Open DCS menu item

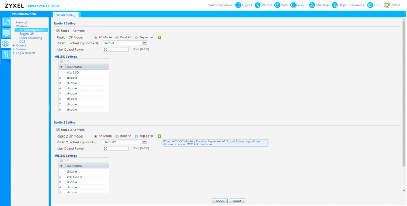coord(22,42)
